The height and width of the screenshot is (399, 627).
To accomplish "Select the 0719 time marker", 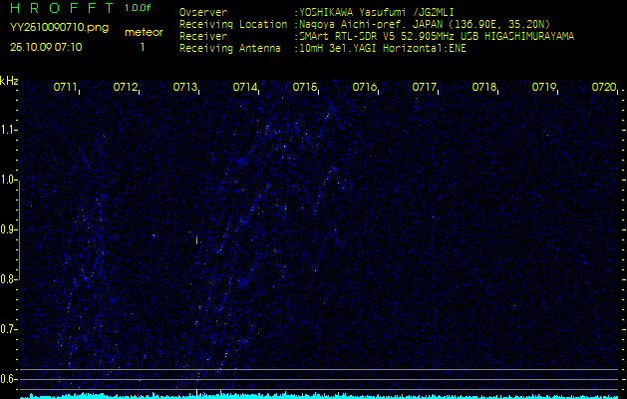I will click(x=544, y=88).
